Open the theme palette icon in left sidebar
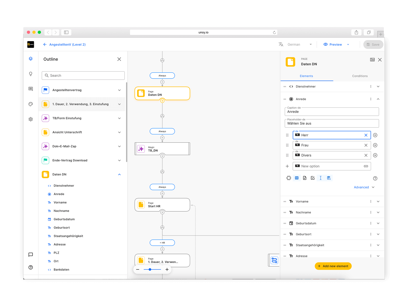 [x=31, y=104]
